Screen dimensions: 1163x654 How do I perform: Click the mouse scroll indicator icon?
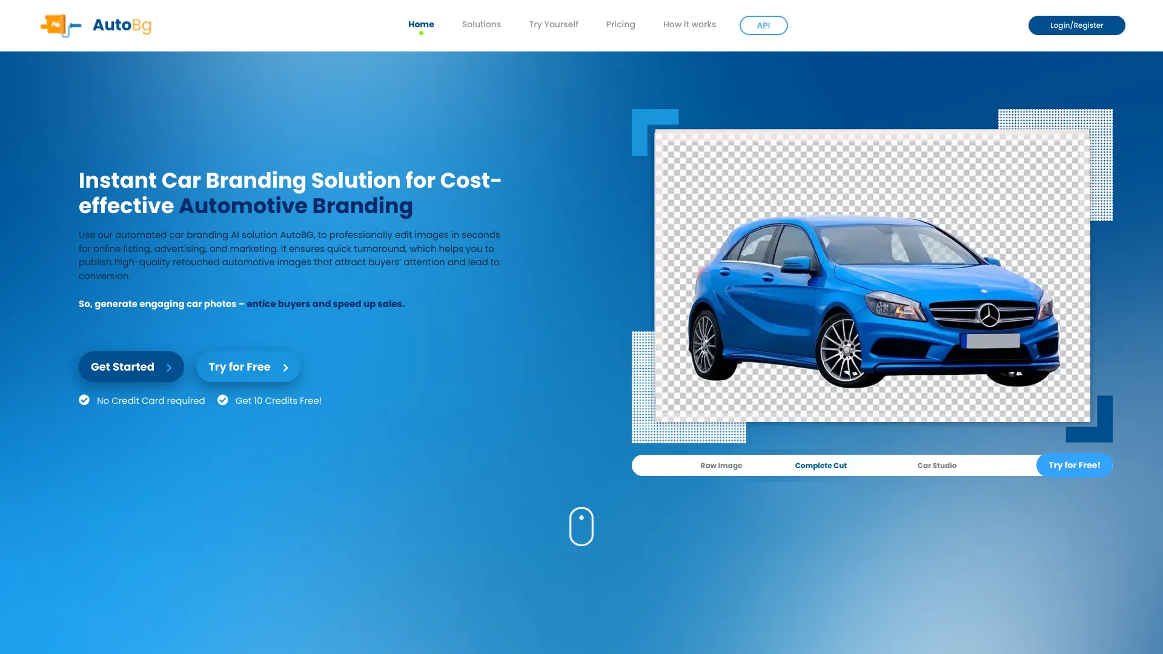point(581,526)
